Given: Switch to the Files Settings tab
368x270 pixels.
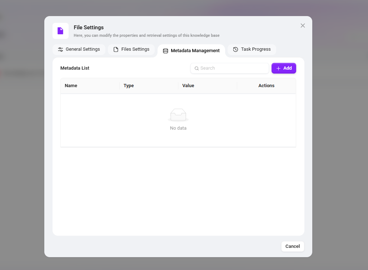Looking at the screenshot, I should (x=131, y=49).
